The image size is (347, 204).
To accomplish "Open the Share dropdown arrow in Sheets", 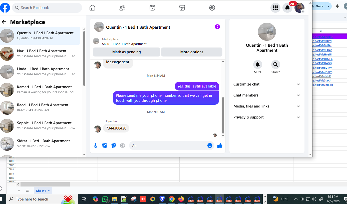I will tap(328, 6).
